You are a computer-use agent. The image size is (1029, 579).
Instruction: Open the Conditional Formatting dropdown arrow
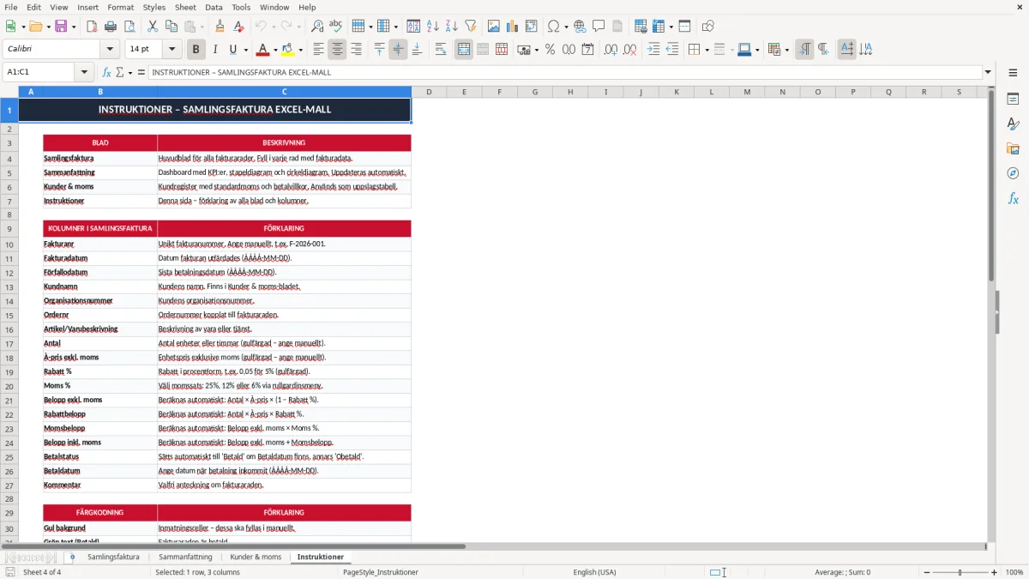(786, 50)
